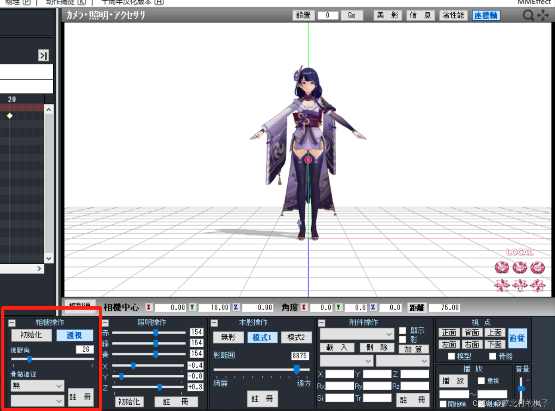Screen dimensions: 555x411
Task: Open the 骨骼追従 dropdown showing 無
Action: point(37,386)
